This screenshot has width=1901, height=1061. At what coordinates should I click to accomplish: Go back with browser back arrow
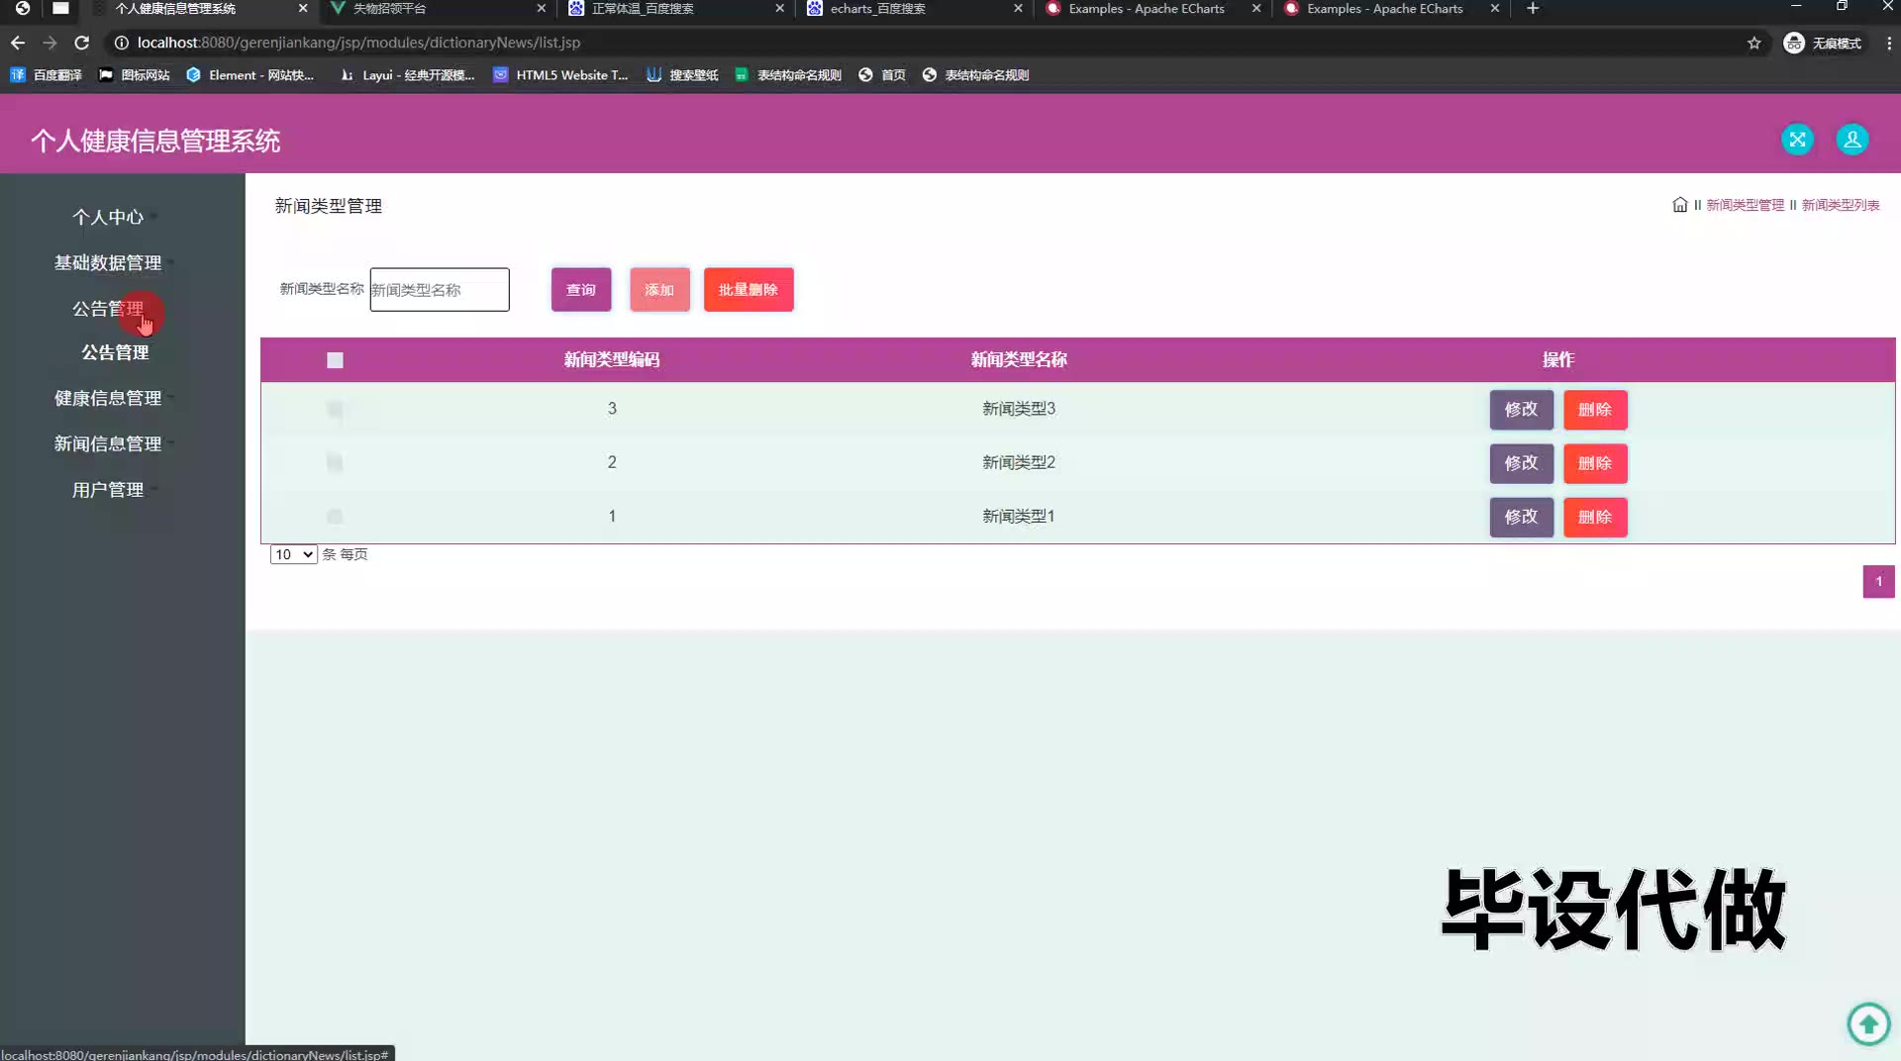pyautogui.click(x=18, y=43)
